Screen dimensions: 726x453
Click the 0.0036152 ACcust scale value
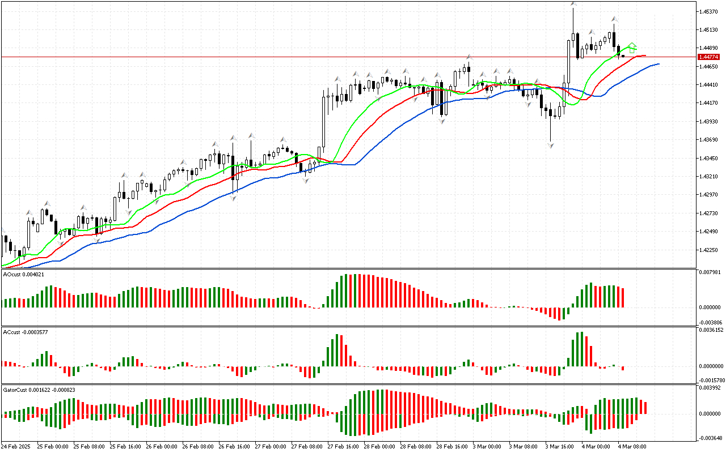click(x=711, y=330)
